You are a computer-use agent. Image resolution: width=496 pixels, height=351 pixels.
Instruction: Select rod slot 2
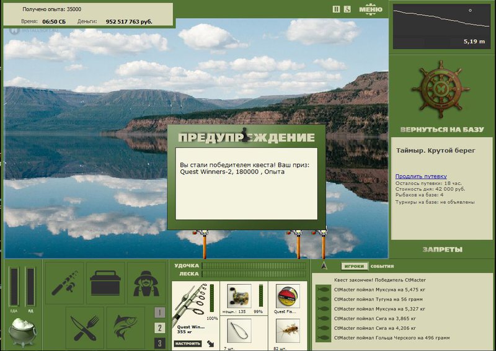point(159,328)
